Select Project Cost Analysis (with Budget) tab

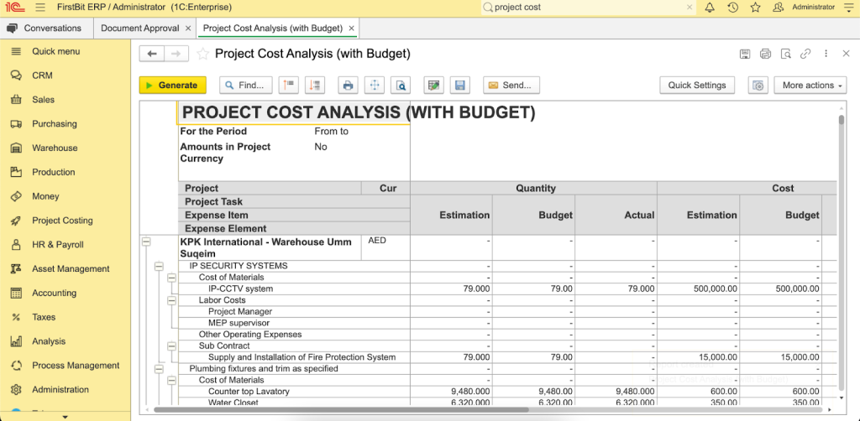click(x=273, y=28)
